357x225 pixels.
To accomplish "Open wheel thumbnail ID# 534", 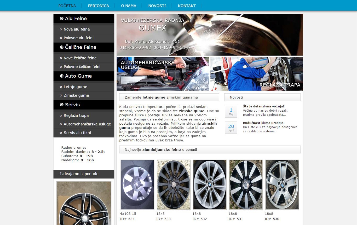I will (x=137, y=185).
